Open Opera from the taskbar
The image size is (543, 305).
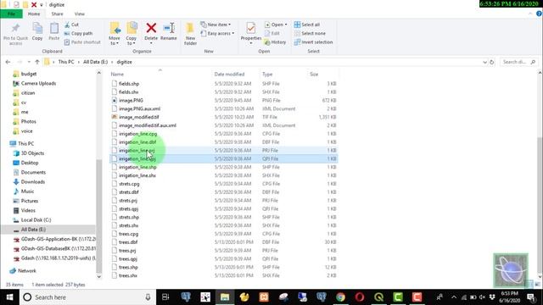(x=360, y=297)
